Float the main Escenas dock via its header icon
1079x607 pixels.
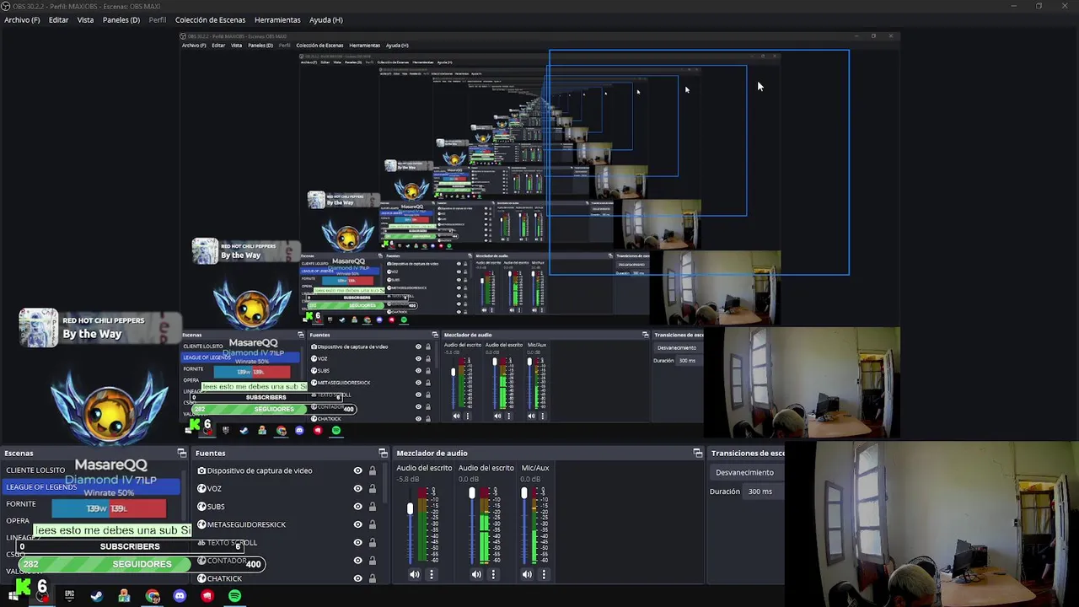(181, 453)
